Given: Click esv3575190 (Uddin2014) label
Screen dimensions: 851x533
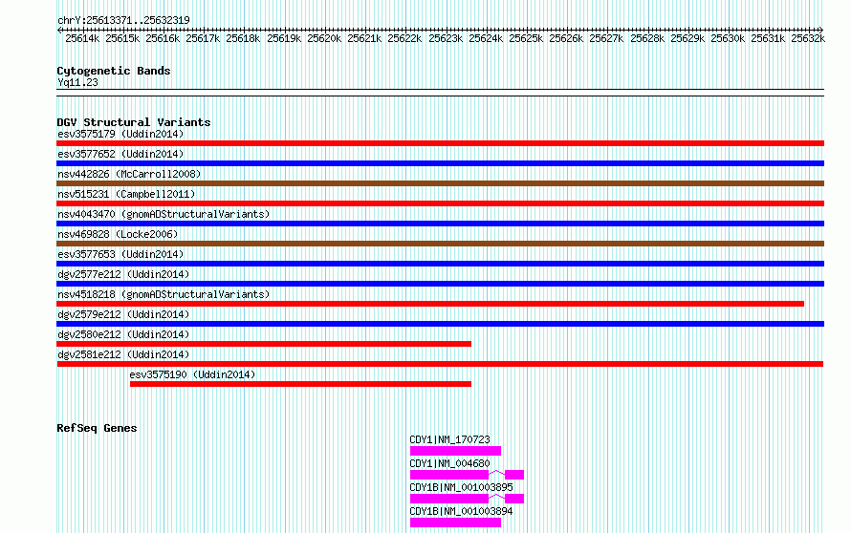Looking at the screenshot, I should [x=192, y=374].
